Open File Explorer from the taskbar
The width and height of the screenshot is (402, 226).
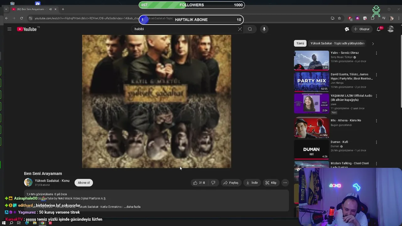tap(35, 223)
